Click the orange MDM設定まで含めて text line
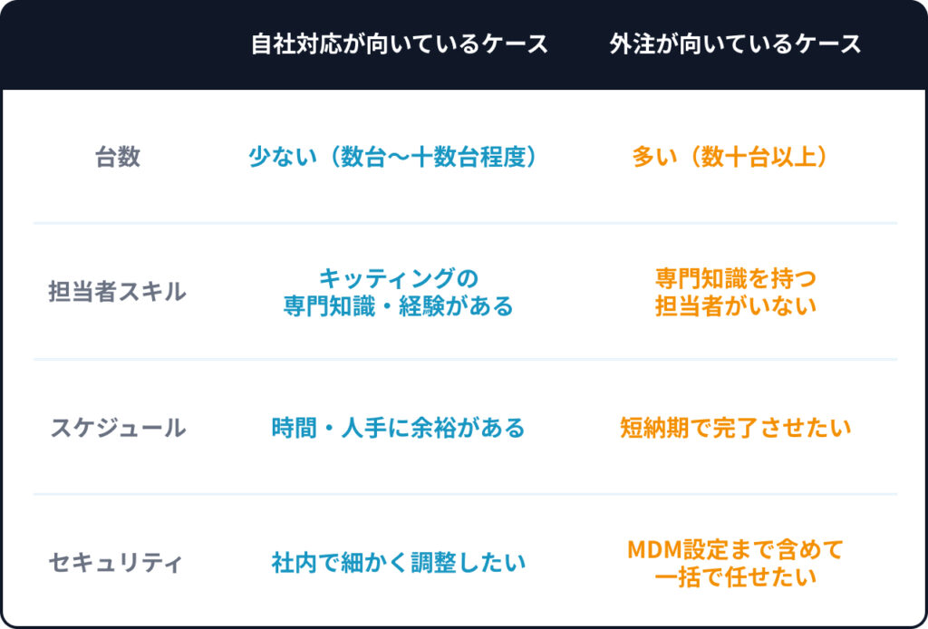Screen dimensions: 928x629 pyautogui.click(x=735, y=548)
